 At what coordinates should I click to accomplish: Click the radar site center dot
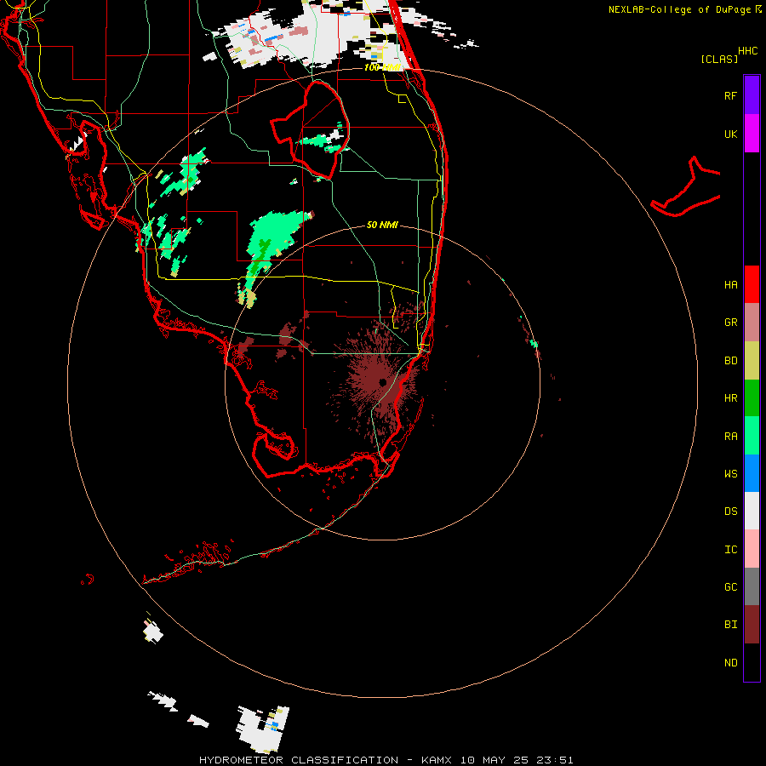[x=382, y=382]
